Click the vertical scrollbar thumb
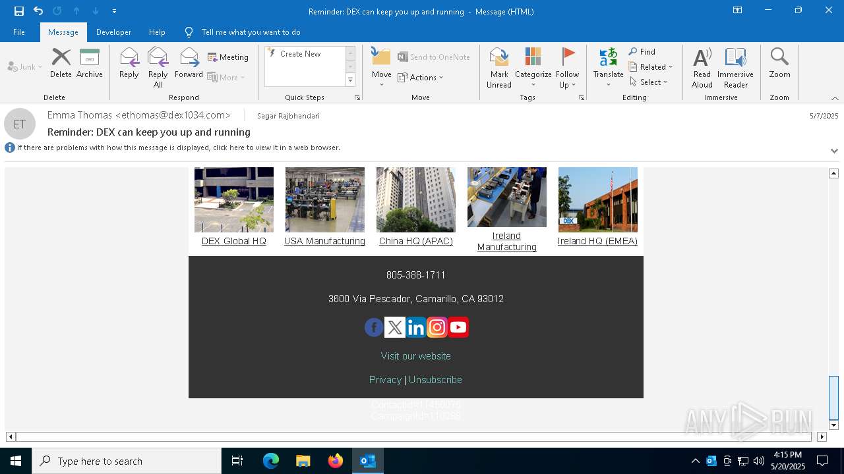844x474 pixels. 833,397
